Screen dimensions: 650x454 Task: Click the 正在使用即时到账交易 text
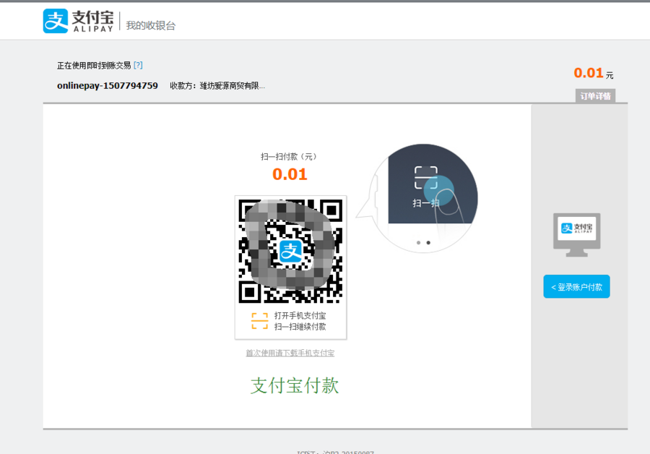pos(94,65)
